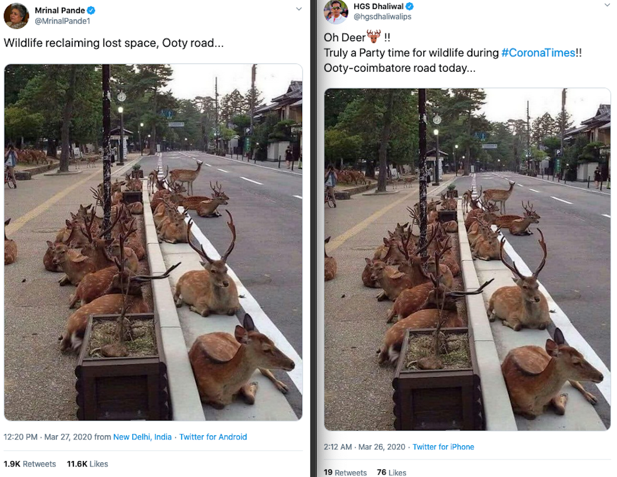View the 1.9K Retweets list
The height and width of the screenshot is (477, 617).
click(x=30, y=464)
